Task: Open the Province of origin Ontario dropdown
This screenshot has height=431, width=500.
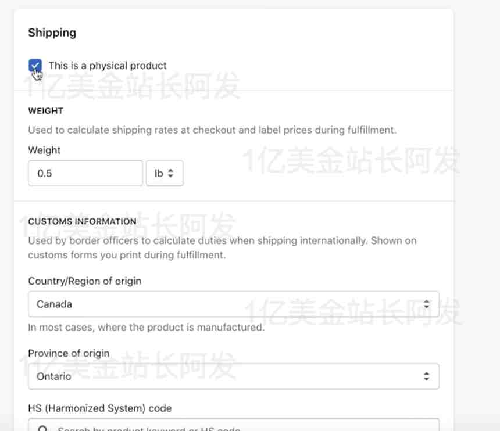Action: click(x=234, y=376)
